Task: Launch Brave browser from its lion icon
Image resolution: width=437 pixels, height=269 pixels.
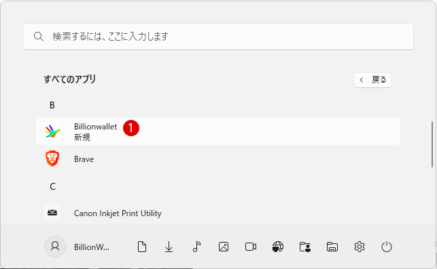Action: 52,159
